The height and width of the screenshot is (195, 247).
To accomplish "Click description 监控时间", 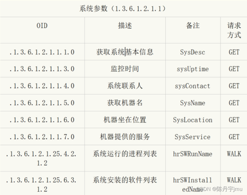I will point(125,69).
